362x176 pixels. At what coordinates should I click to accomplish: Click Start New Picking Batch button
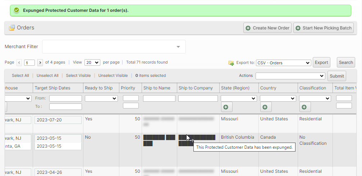pyautogui.click(x=323, y=28)
